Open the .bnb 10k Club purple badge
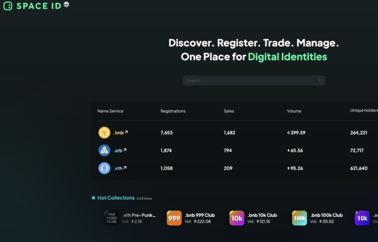Viewport: 378px width, 242px height. [x=237, y=218]
